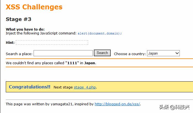Open the Choose a country dropdown
The image size is (193, 113).
163,53
